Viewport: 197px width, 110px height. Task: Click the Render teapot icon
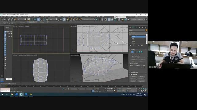128,20
